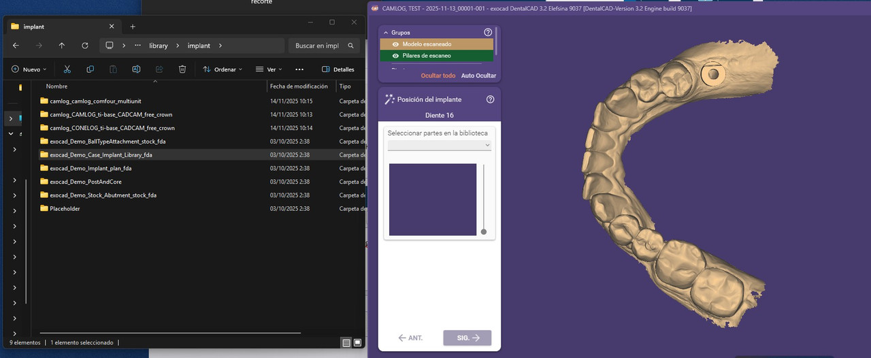The height and width of the screenshot is (358, 871).
Task: Open help for Posición del implante
Action: click(491, 99)
